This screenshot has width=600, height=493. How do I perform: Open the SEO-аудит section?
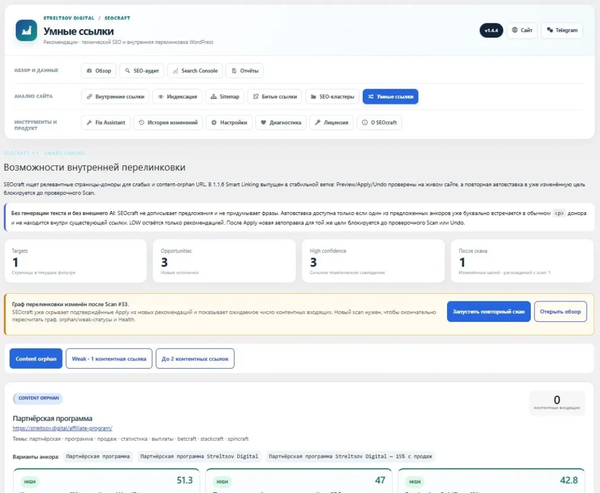142,71
